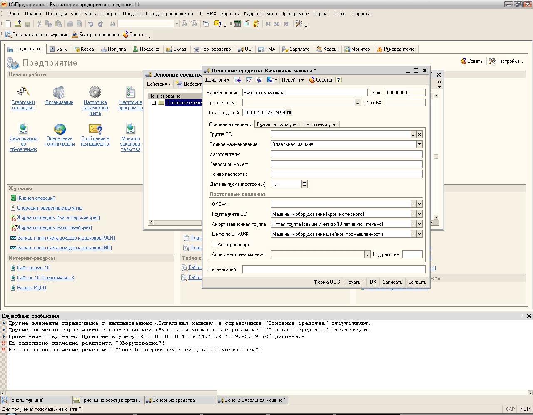
Task: Open the calendar icon in the main toolbar
Action: pyautogui.click(x=247, y=24)
